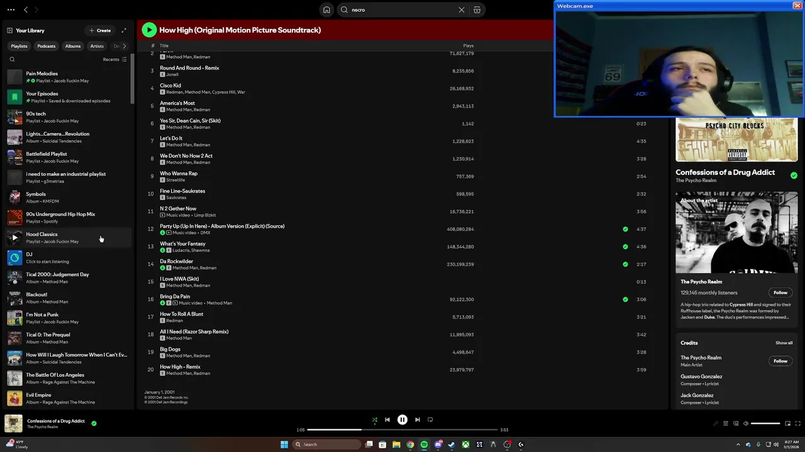Open the Evil Empire album
This screenshot has width=805, height=452.
pos(68,398)
